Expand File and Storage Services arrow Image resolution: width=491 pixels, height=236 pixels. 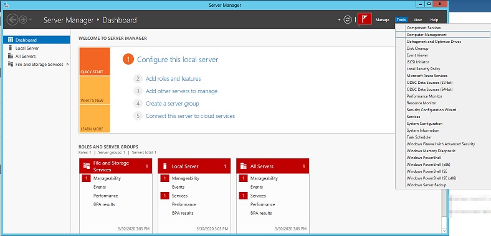click(67, 65)
